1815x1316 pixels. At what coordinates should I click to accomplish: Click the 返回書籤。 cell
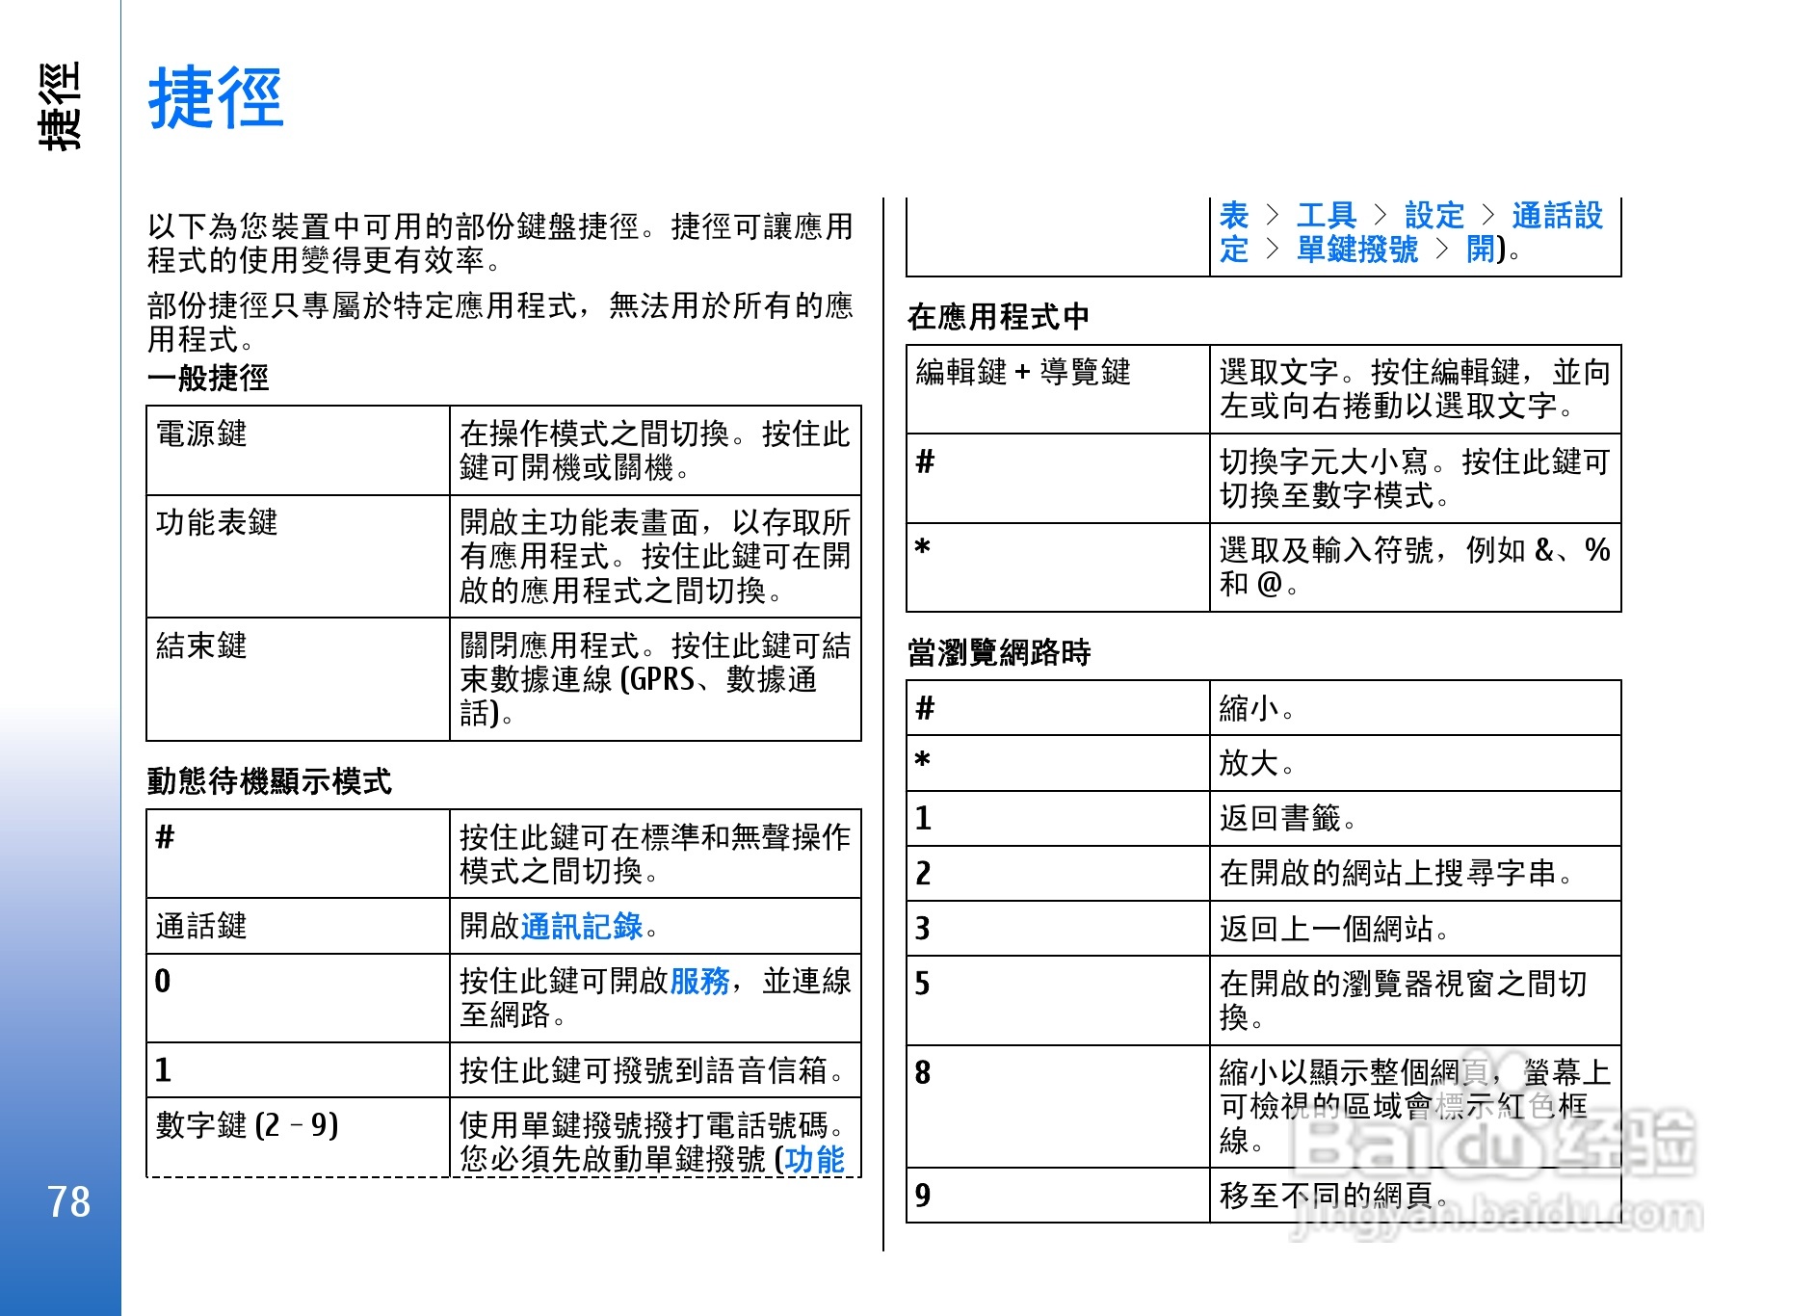1415,818
